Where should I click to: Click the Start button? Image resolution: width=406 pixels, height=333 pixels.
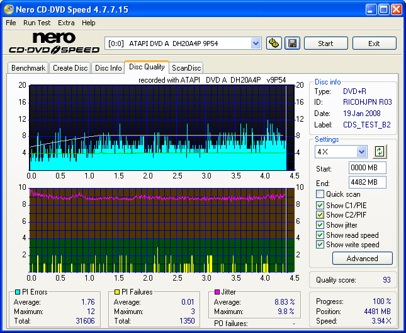point(325,44)
